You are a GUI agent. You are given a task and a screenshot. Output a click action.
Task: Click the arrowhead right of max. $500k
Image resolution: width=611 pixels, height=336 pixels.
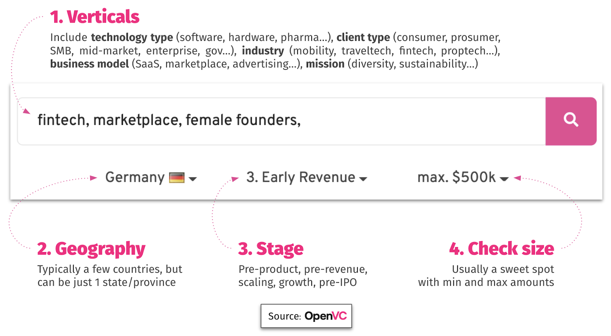(517, 178)
